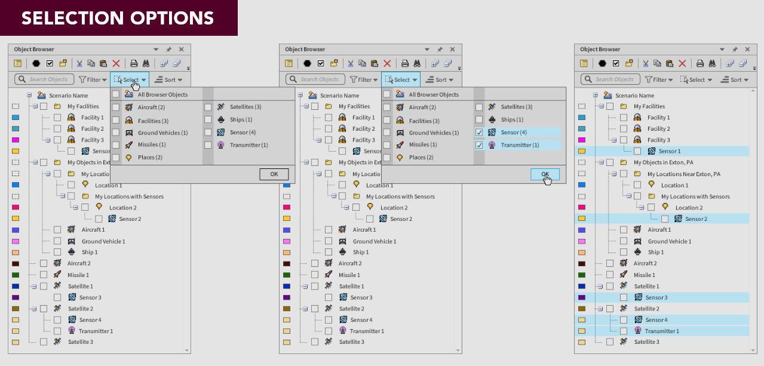This screenshot has width=764, height=366.
Task: Click Transmitter 1 icon in right panel tree
Action: click(x=637, y=331)
